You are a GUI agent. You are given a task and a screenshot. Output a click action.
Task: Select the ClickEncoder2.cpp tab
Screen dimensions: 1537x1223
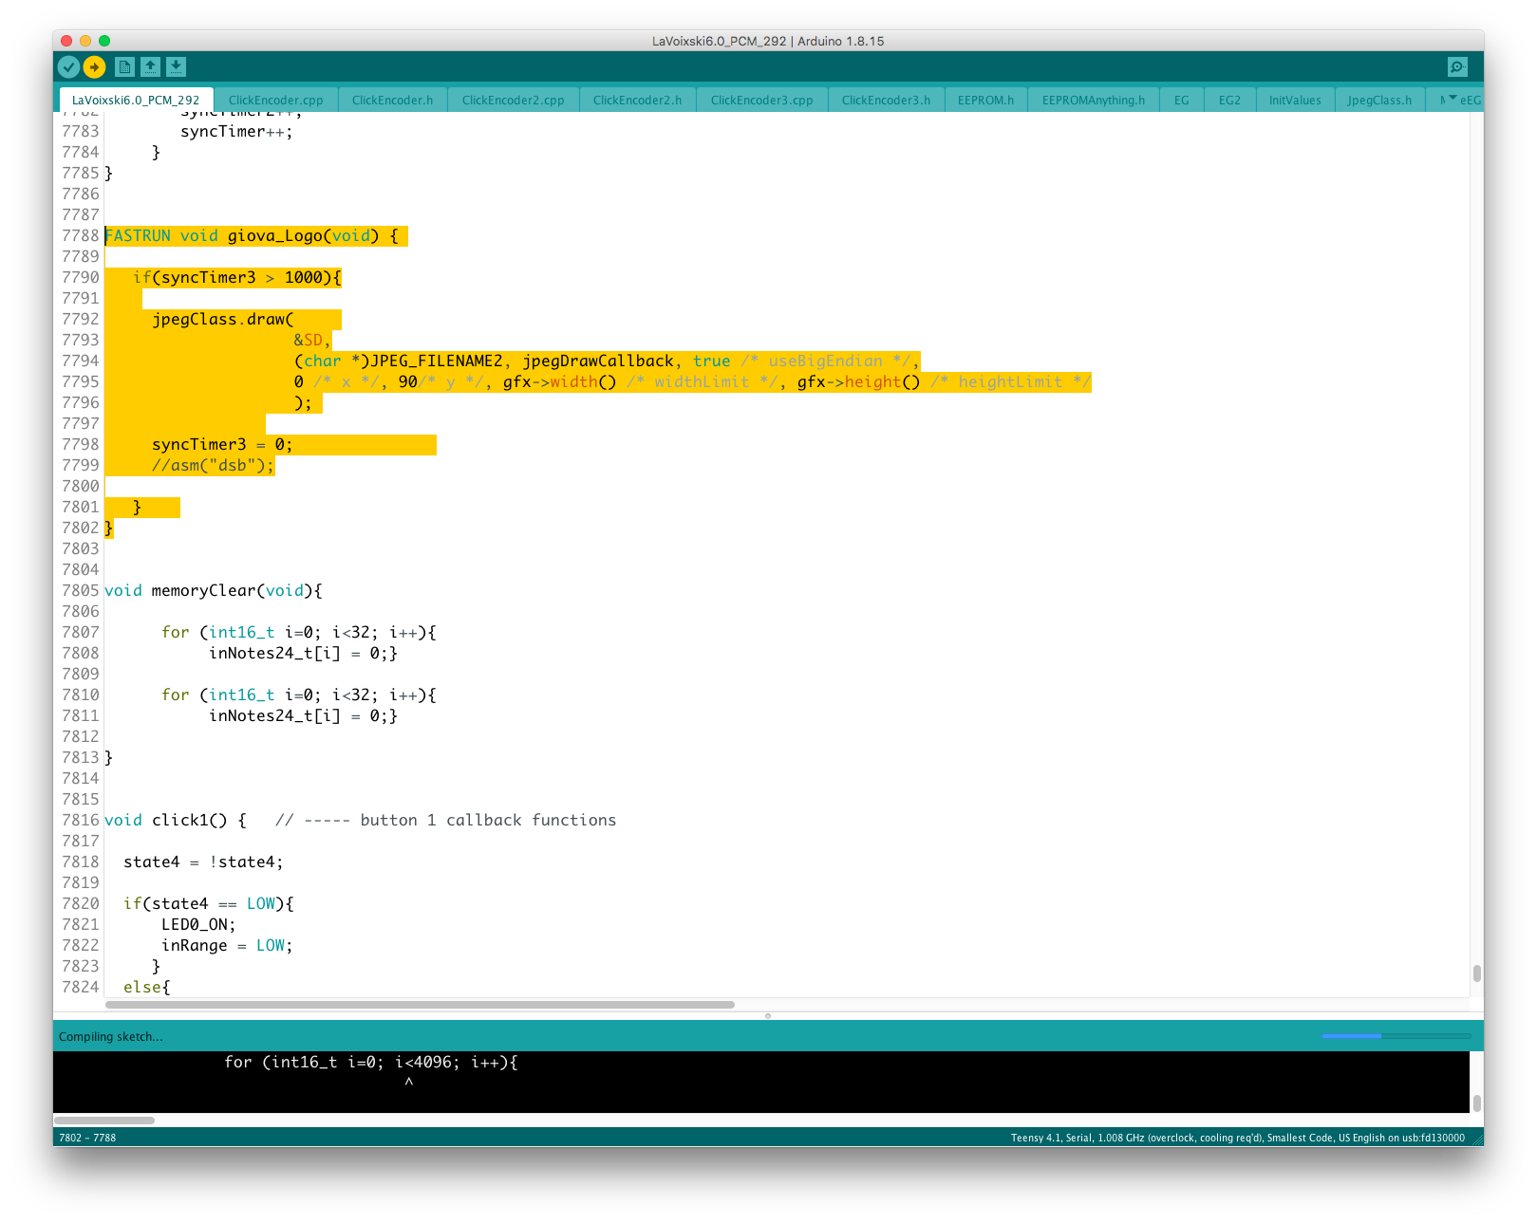pos(513,100)
